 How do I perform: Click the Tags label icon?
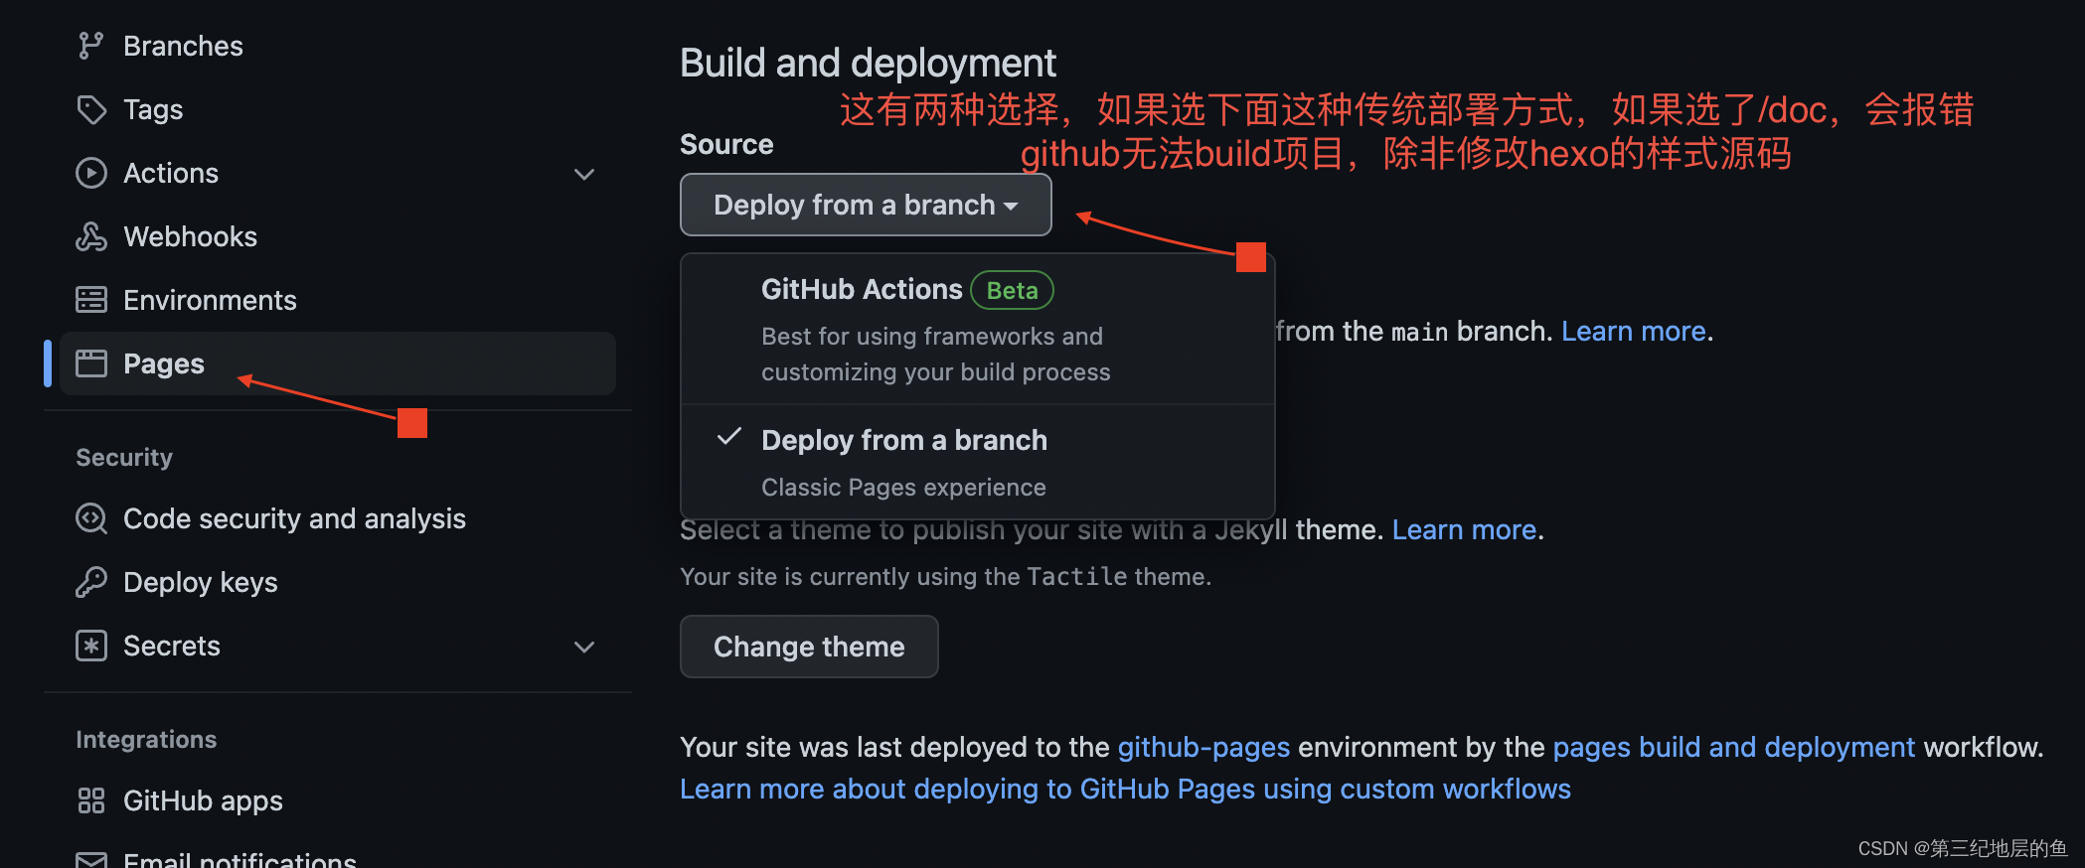91,109
